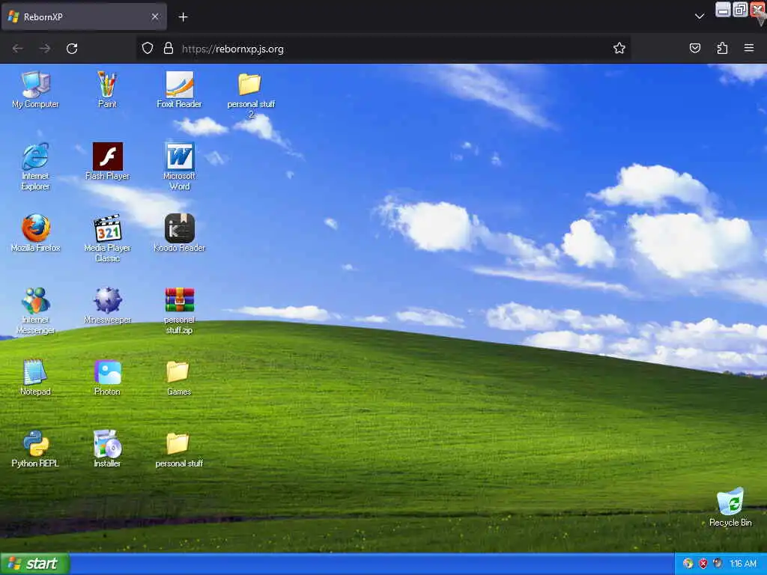
Task: Bookmark this page with the star
Action: [619, 48]
